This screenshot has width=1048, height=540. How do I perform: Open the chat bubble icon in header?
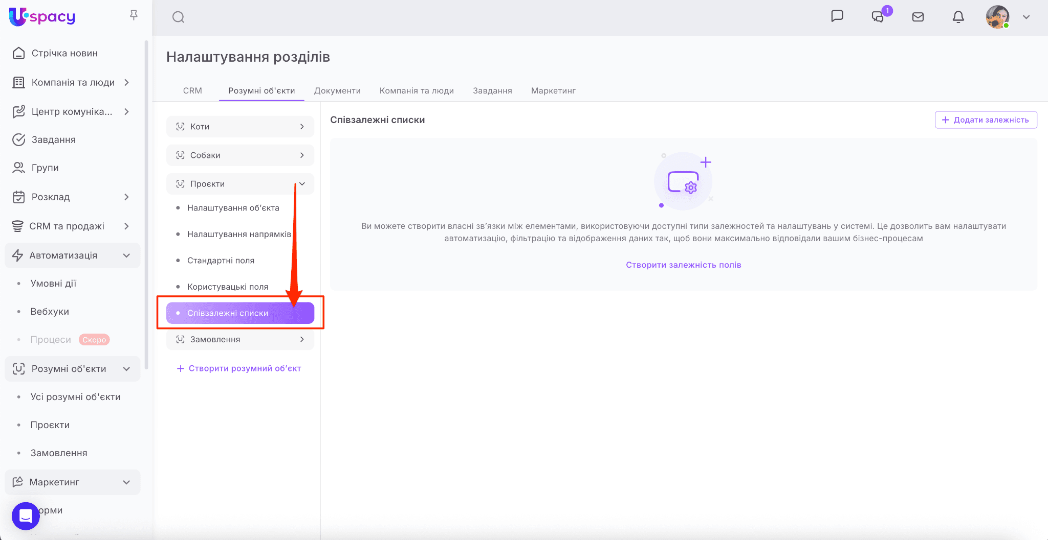(837, 16)
